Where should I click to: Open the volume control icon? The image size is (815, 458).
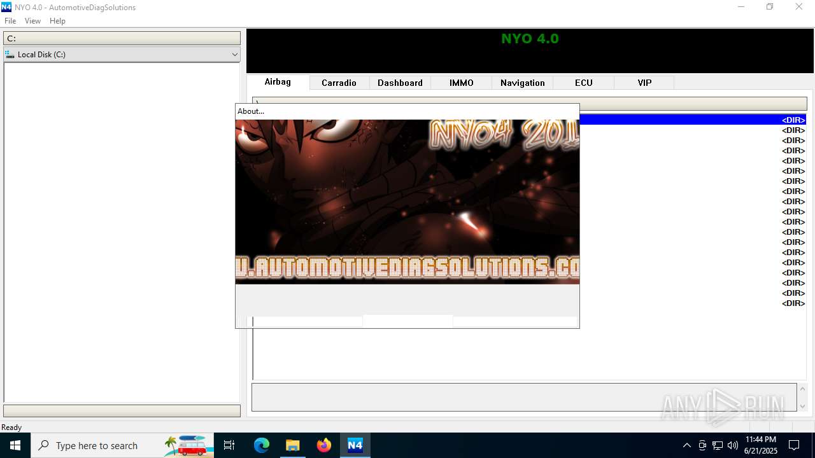[733, 445]
